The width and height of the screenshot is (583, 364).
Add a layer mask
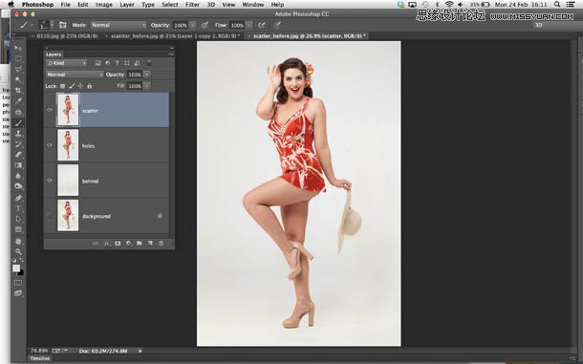(x=118, y=244)
